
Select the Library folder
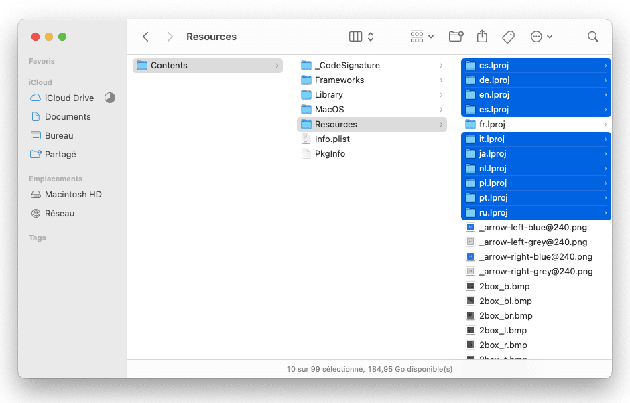pos(372,95)
